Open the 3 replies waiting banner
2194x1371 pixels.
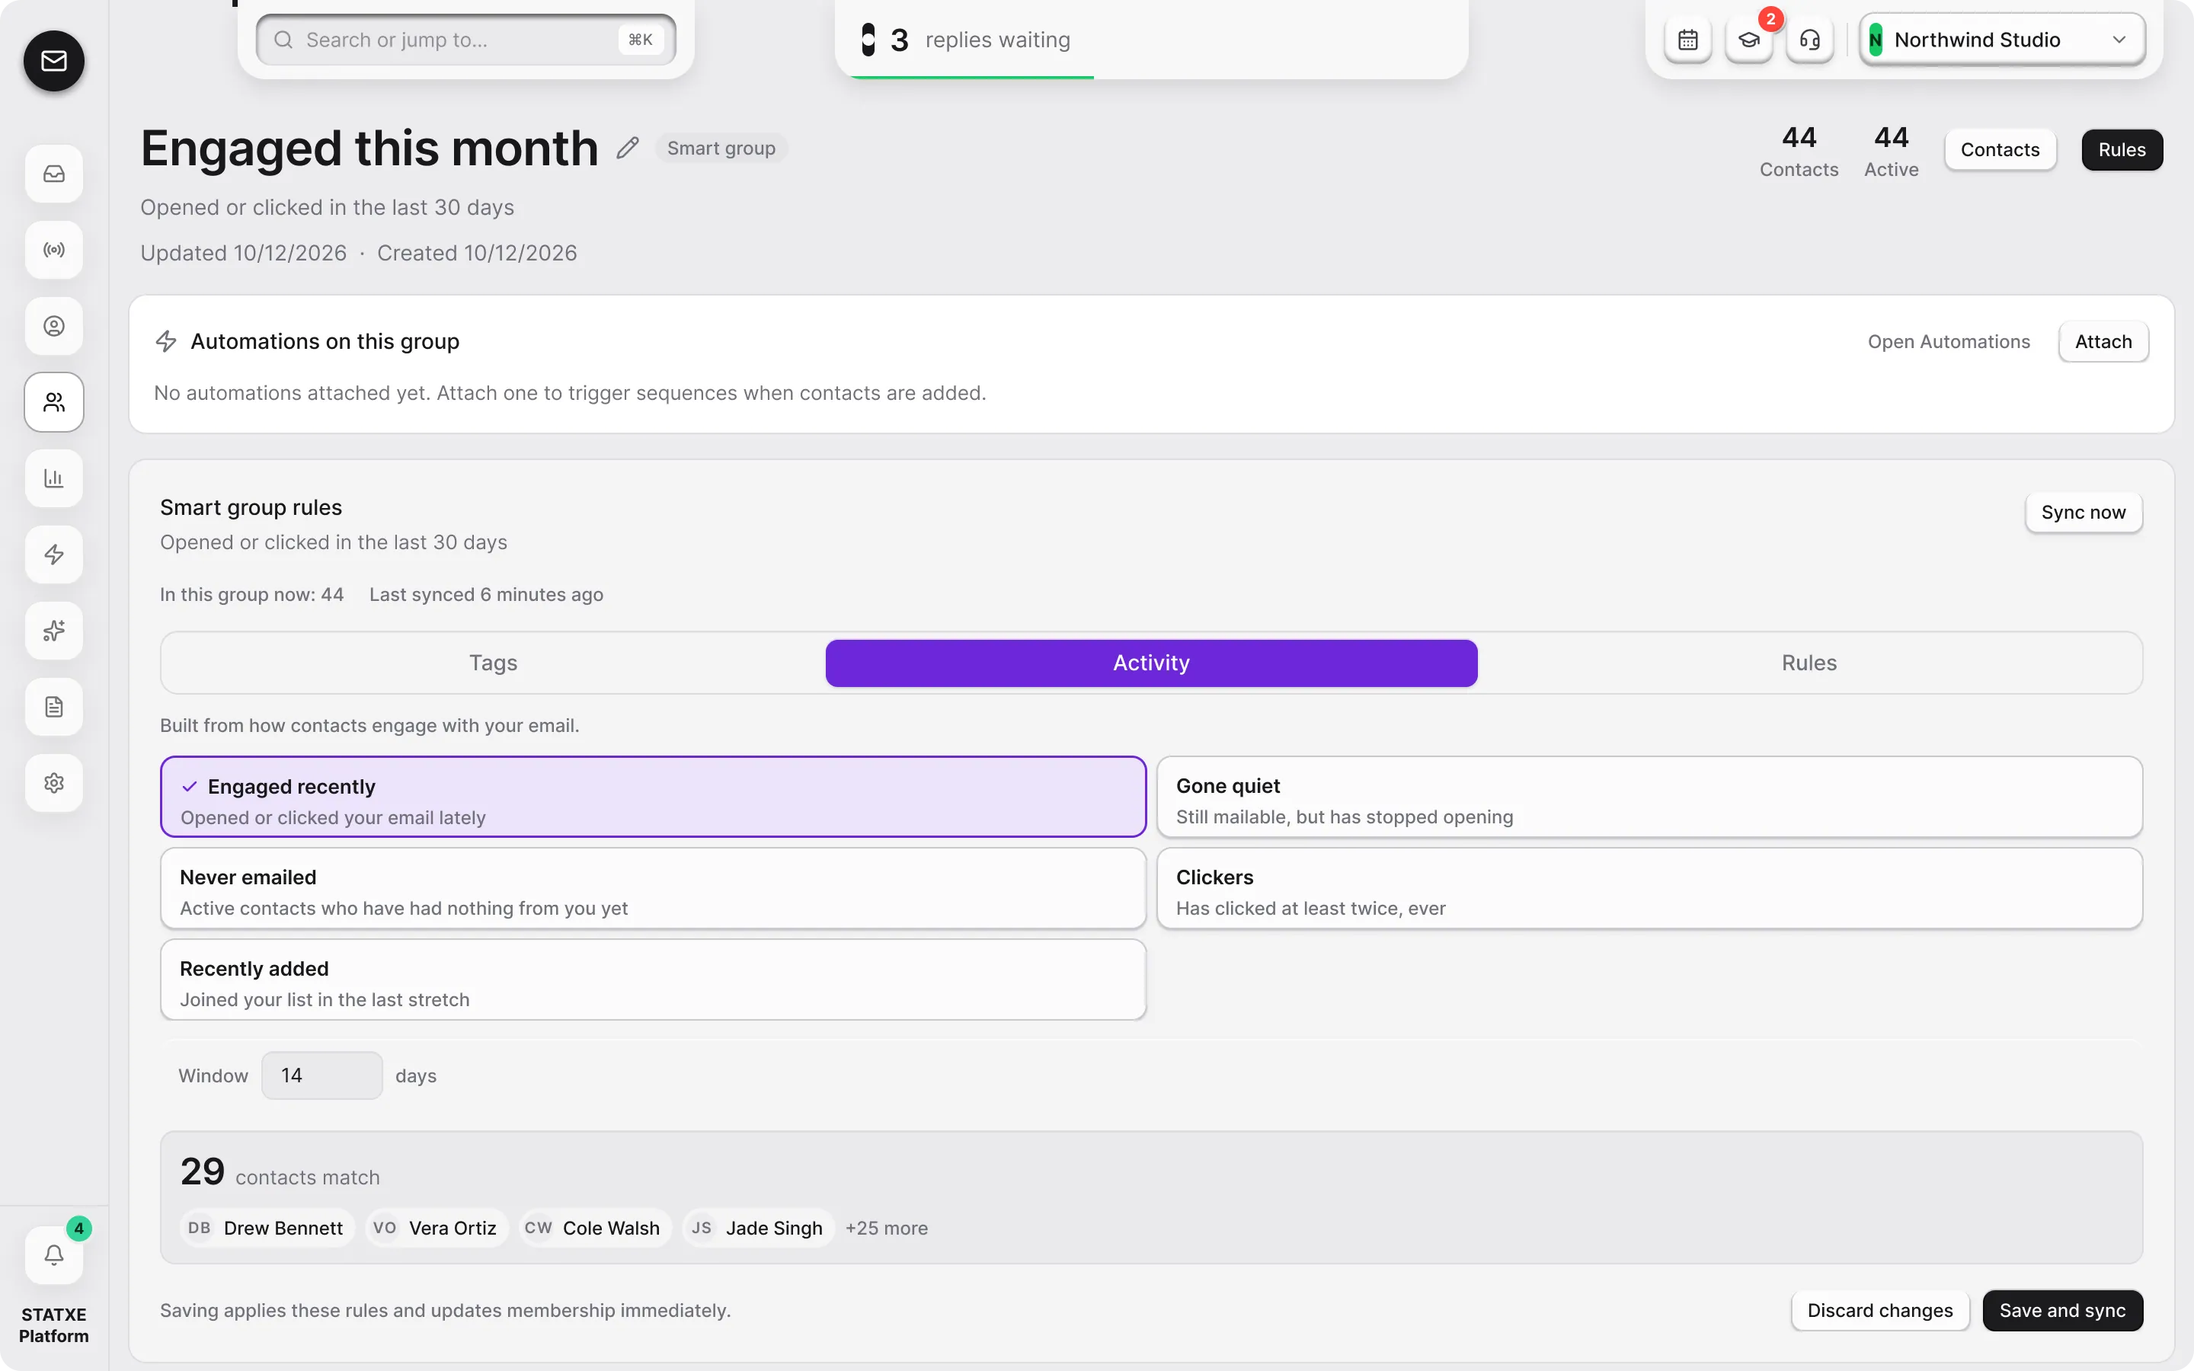tap(1150, 40)
